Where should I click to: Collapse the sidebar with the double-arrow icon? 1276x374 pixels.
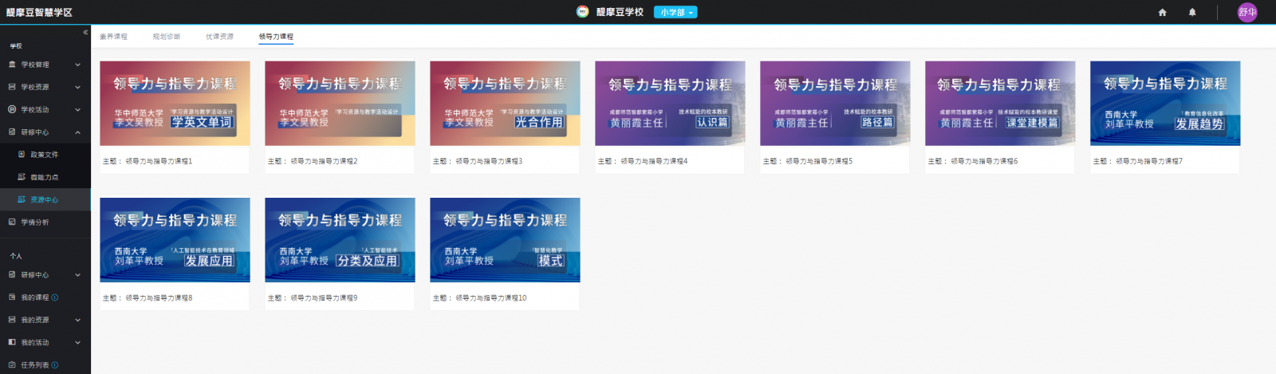85,33
